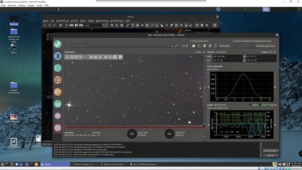Open the Ekos scheduler module in sidebar
Viewport: 302px width, 170px height.
(x=58, y=56)
